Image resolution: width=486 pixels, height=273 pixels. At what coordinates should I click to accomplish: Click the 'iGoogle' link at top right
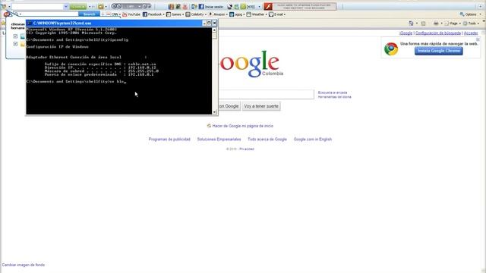coord(406,33)
